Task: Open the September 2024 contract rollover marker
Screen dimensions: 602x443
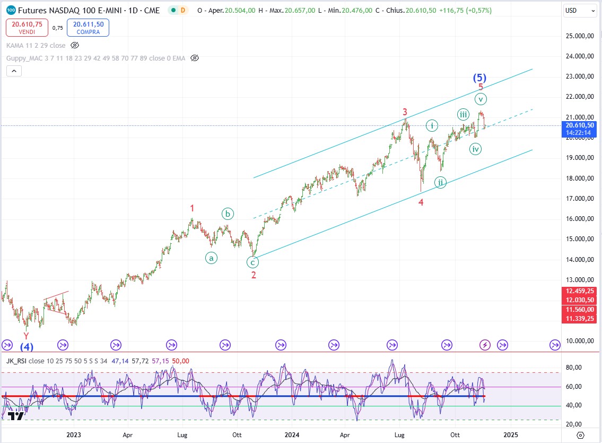Action: [x=447, y=345]
